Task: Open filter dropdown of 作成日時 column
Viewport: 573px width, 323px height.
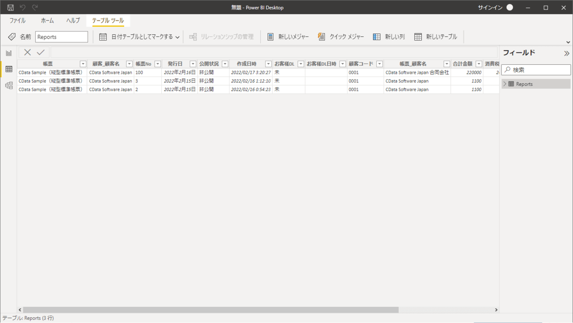Action: (268, 64)
